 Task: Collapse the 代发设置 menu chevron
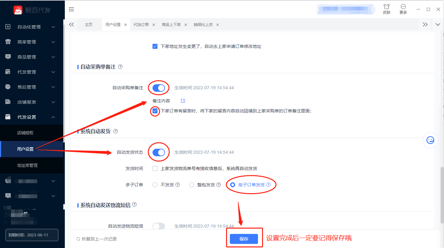point(53,117)
